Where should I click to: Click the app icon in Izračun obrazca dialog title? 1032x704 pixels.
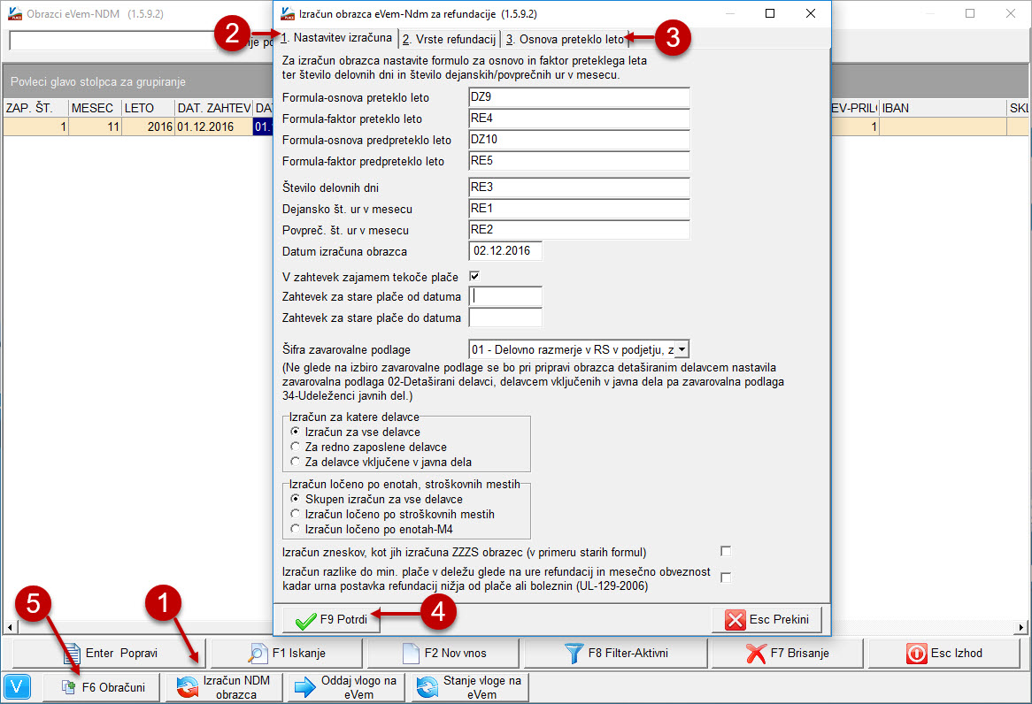click(288, 13)
